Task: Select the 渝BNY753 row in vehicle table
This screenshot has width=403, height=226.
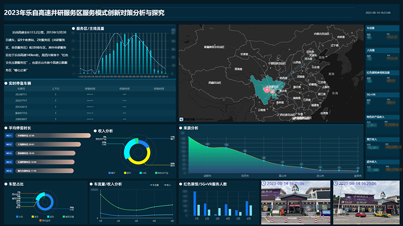Action: click(21, 113)
